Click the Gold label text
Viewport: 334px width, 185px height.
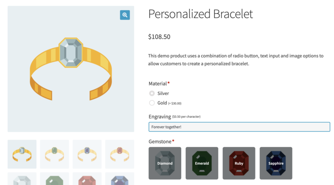point(162,103)
